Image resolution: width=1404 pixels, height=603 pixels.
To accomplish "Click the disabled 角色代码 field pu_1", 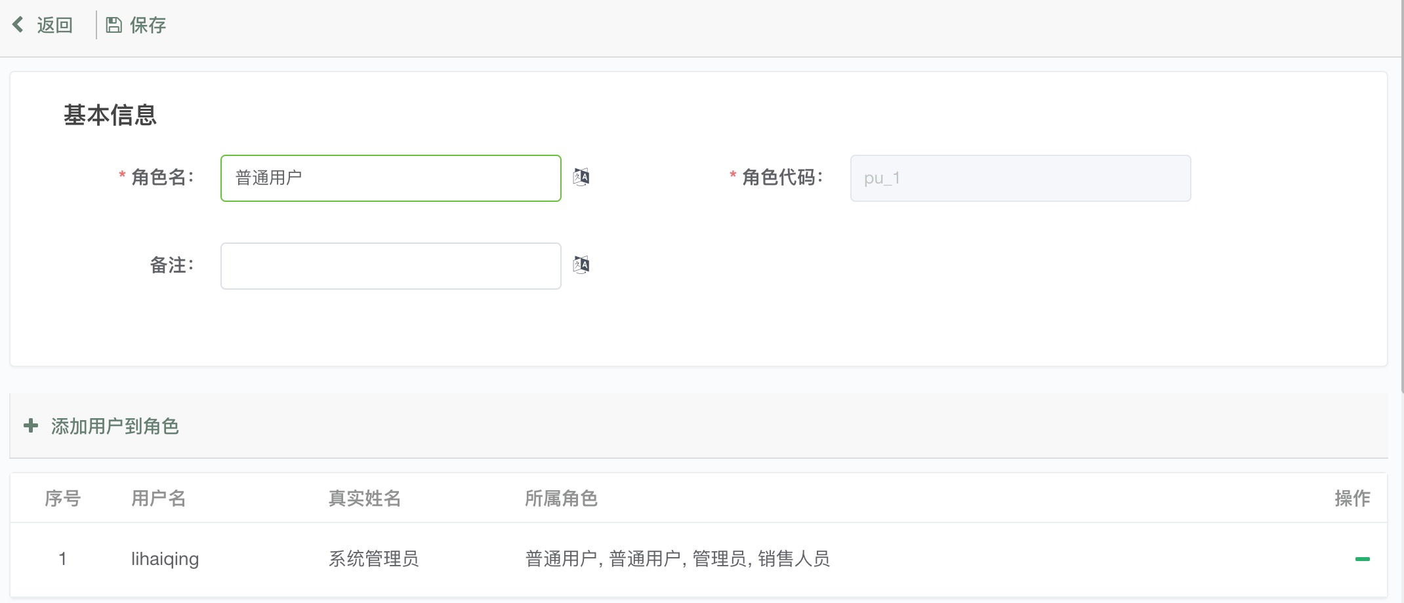I will pyautogui.click(x=1020, y=178).
